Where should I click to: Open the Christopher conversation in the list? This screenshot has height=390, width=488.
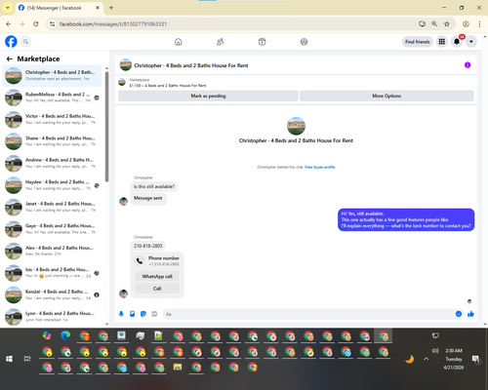point(52,75)
